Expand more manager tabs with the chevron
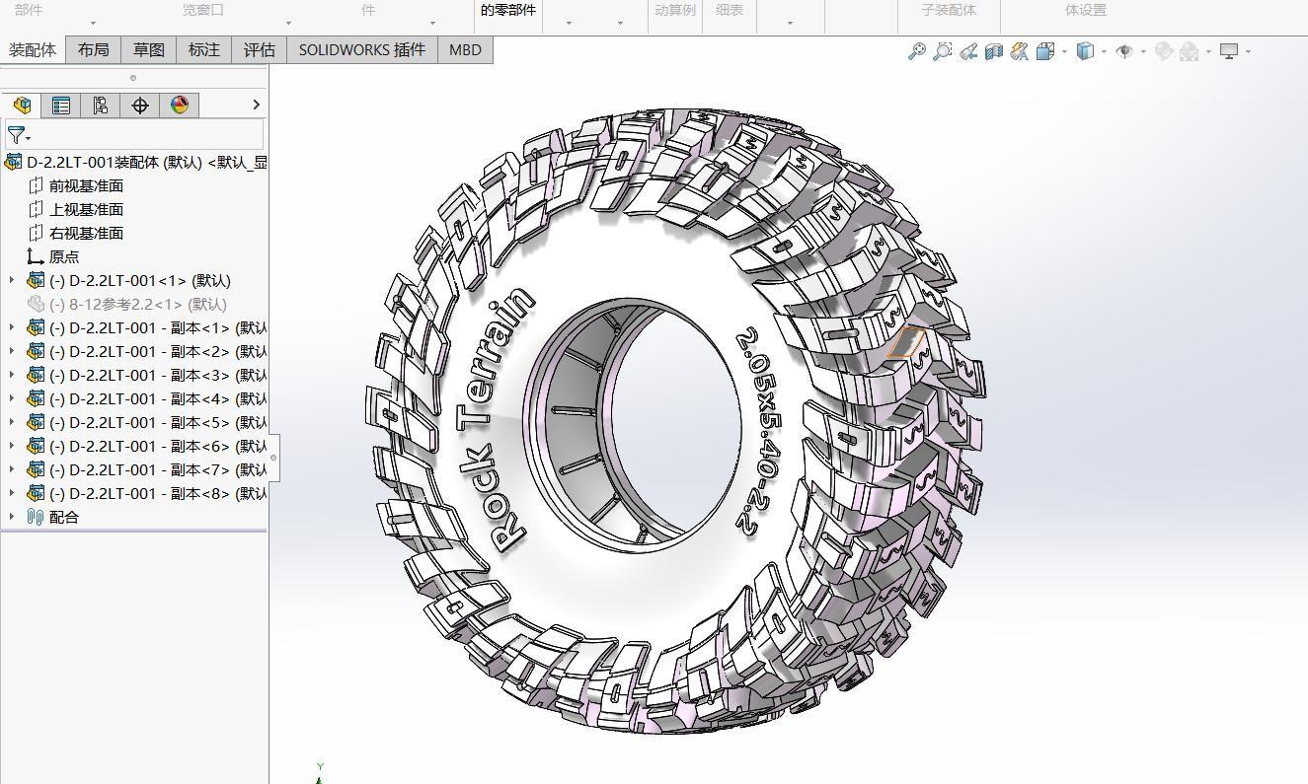Viewport: 1308px width, 784px height. 257,105
